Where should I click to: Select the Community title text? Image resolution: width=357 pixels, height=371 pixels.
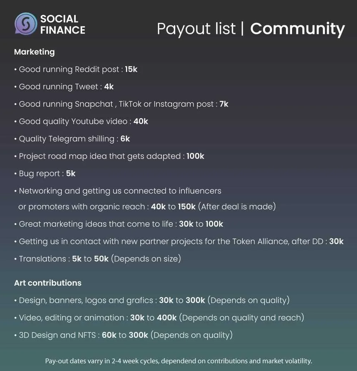(x=297, y=29)
